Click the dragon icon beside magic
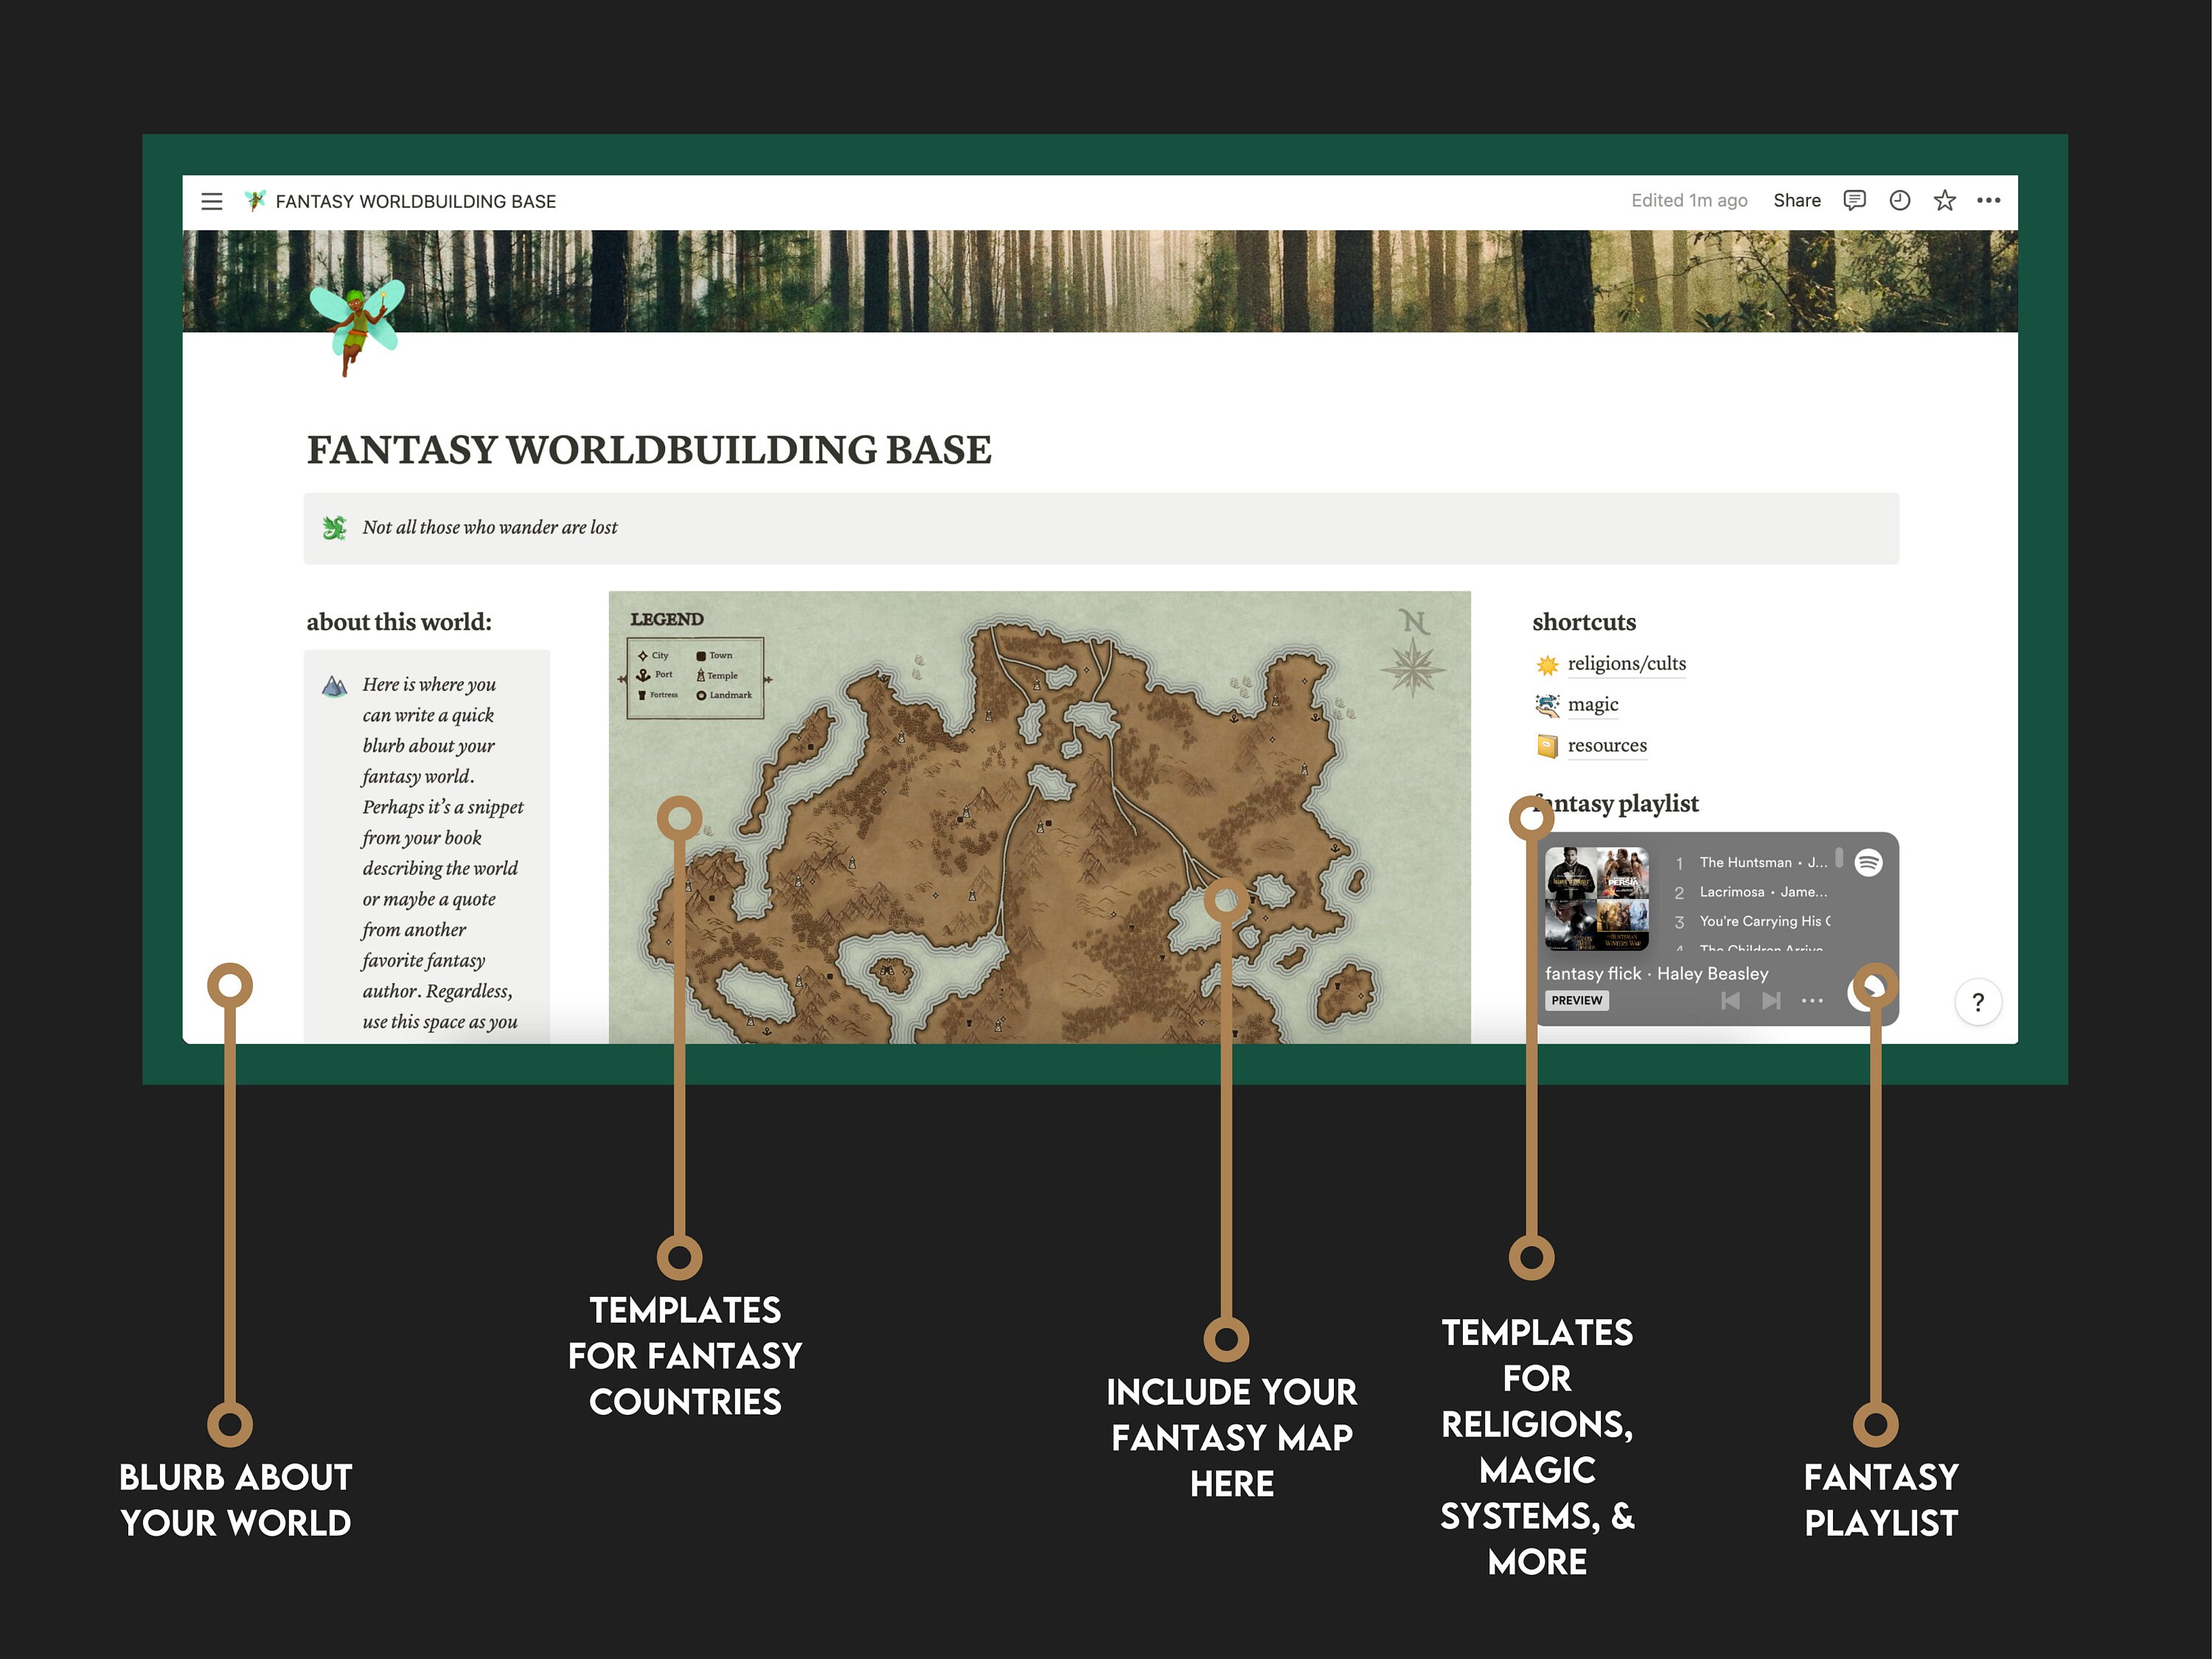Image resolution: width=2212 pixels, height=1659 pixels. pos(1547,706)
